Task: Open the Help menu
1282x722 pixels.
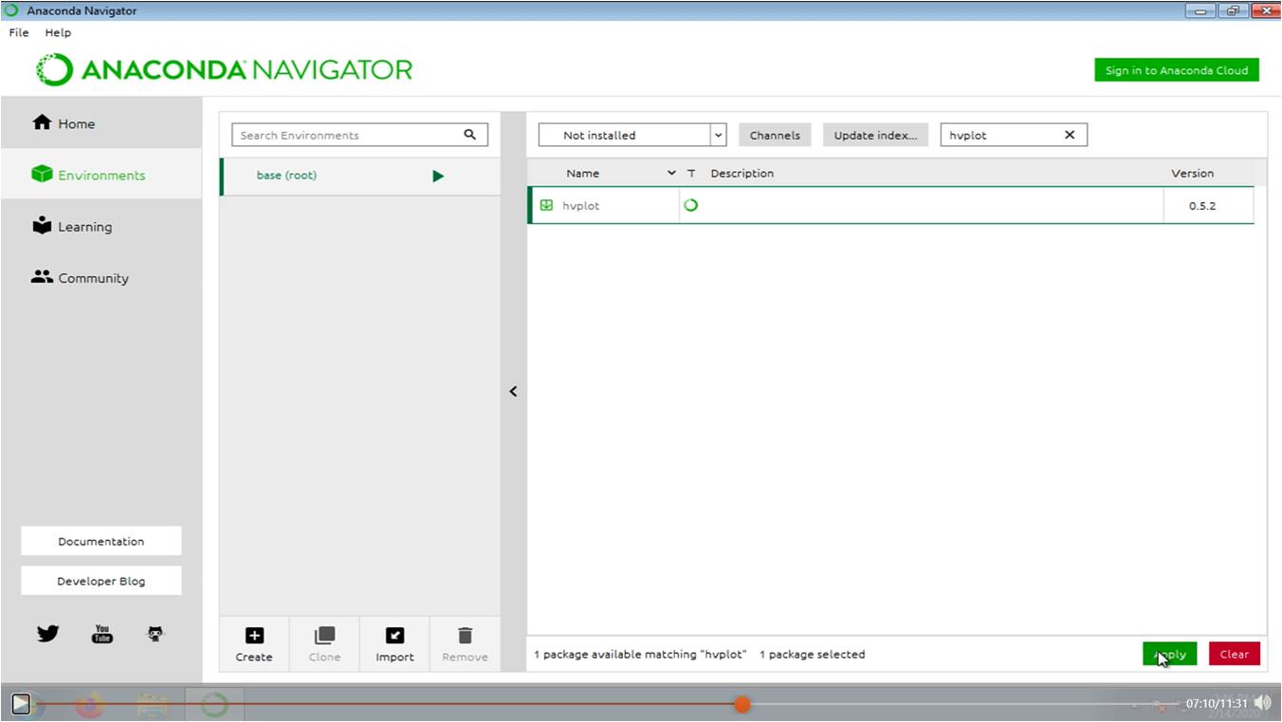Action: pos(58,31)
